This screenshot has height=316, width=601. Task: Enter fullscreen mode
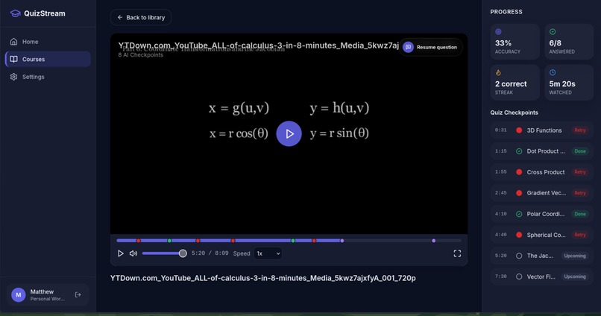click(x=457, y=253)
